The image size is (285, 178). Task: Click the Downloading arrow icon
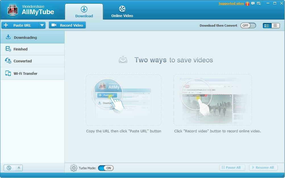click(8, 37)
